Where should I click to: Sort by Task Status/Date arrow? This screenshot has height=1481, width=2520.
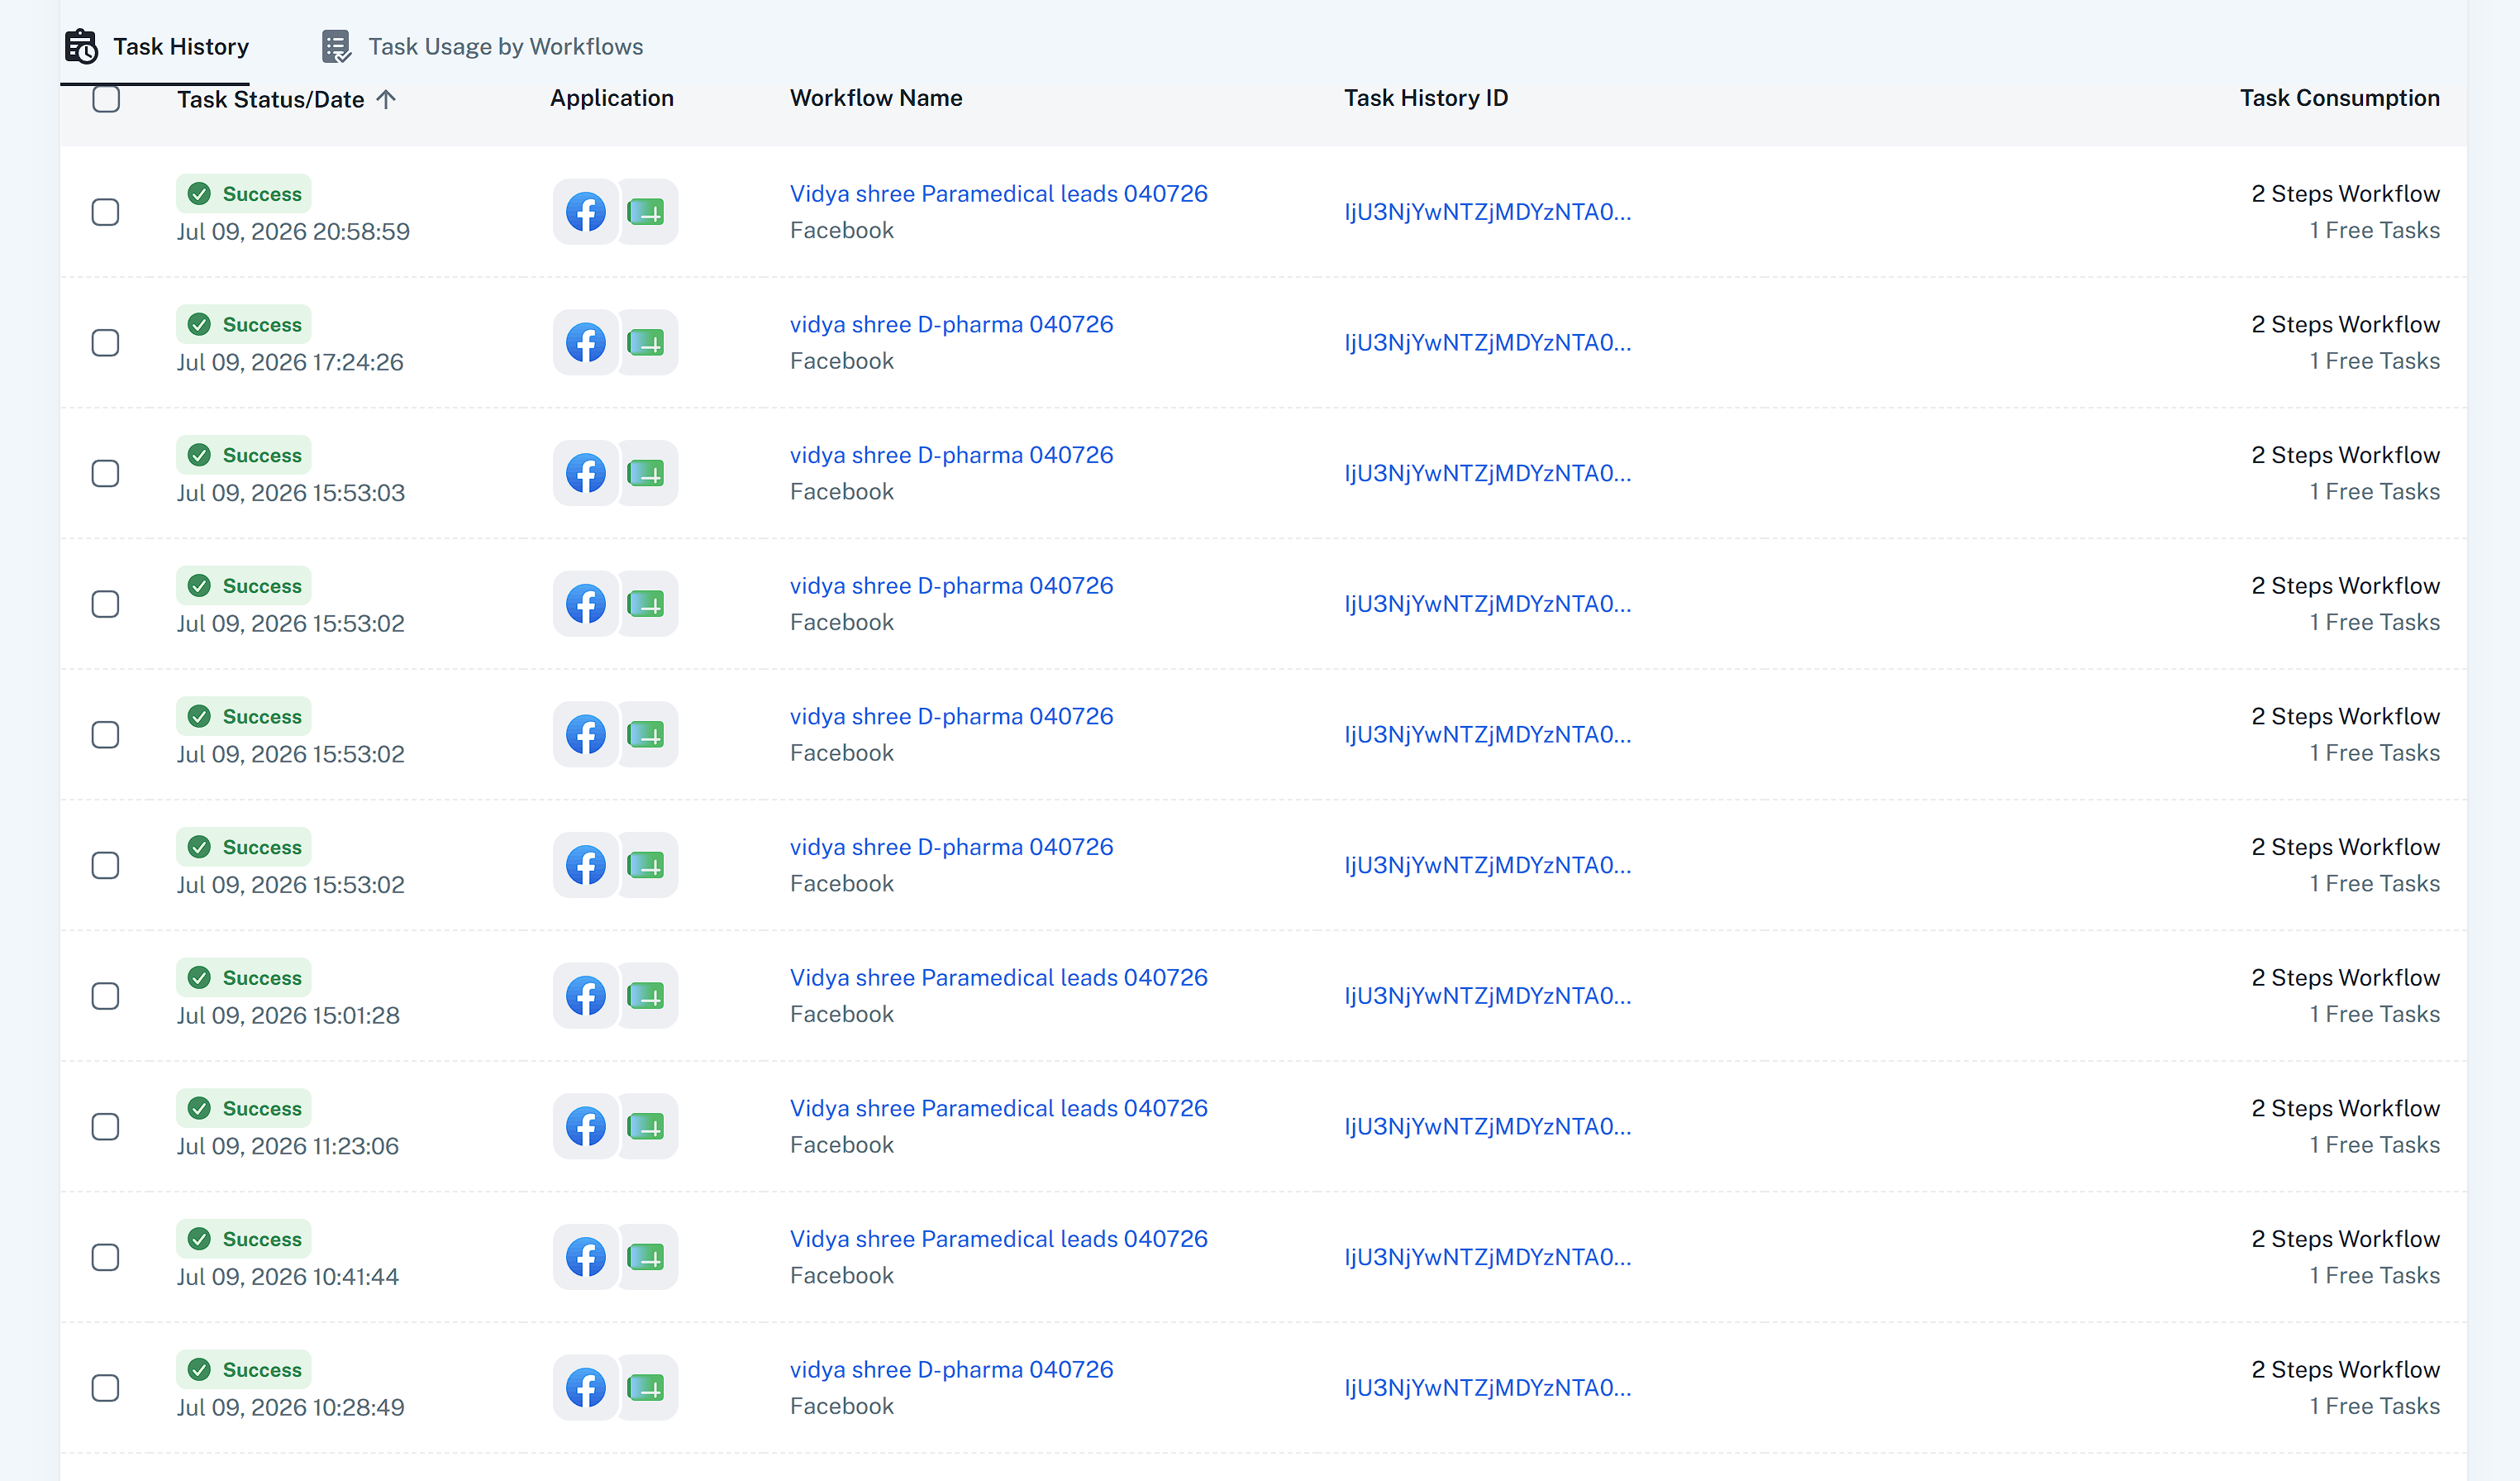tap(386, 99)
